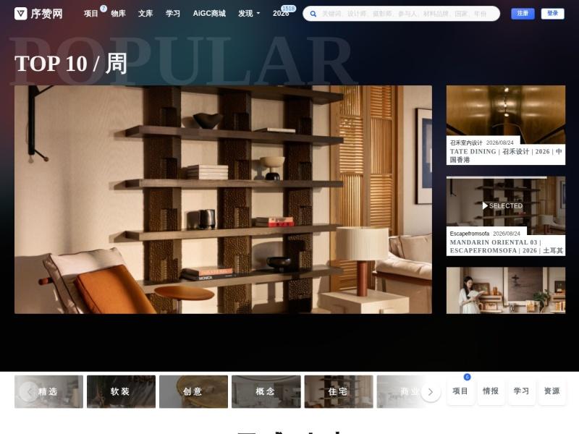Expand the 发现 dropdown menu
The height and width of the screenshot is (434, 579).
pos(249,14)
